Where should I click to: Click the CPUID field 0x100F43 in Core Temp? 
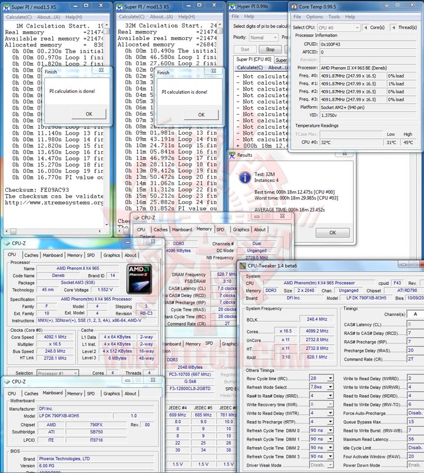pos(368,44)
